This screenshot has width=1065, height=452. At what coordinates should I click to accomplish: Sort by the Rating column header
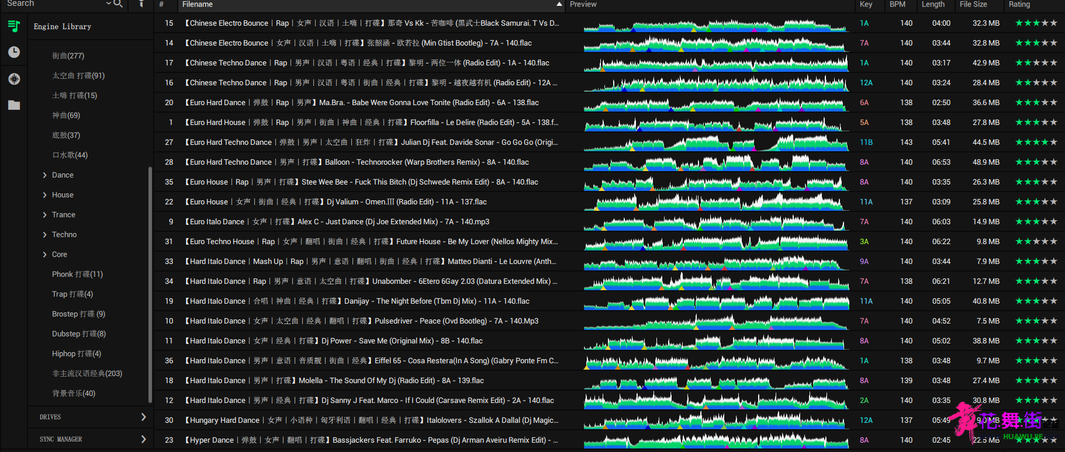point(1019,4)
